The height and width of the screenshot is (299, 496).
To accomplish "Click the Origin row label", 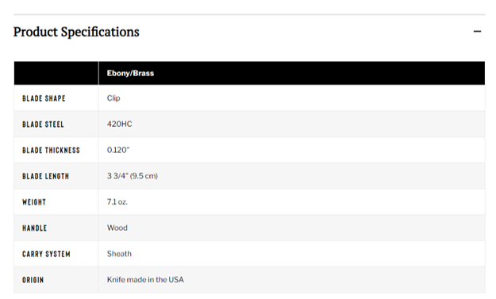I will point(33,280).
